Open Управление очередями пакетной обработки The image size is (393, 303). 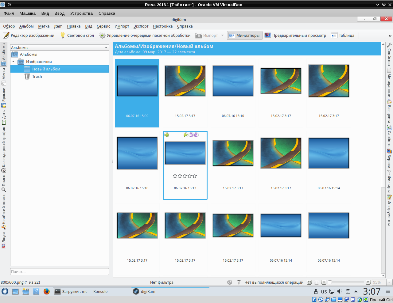click(x=145, y=36)
